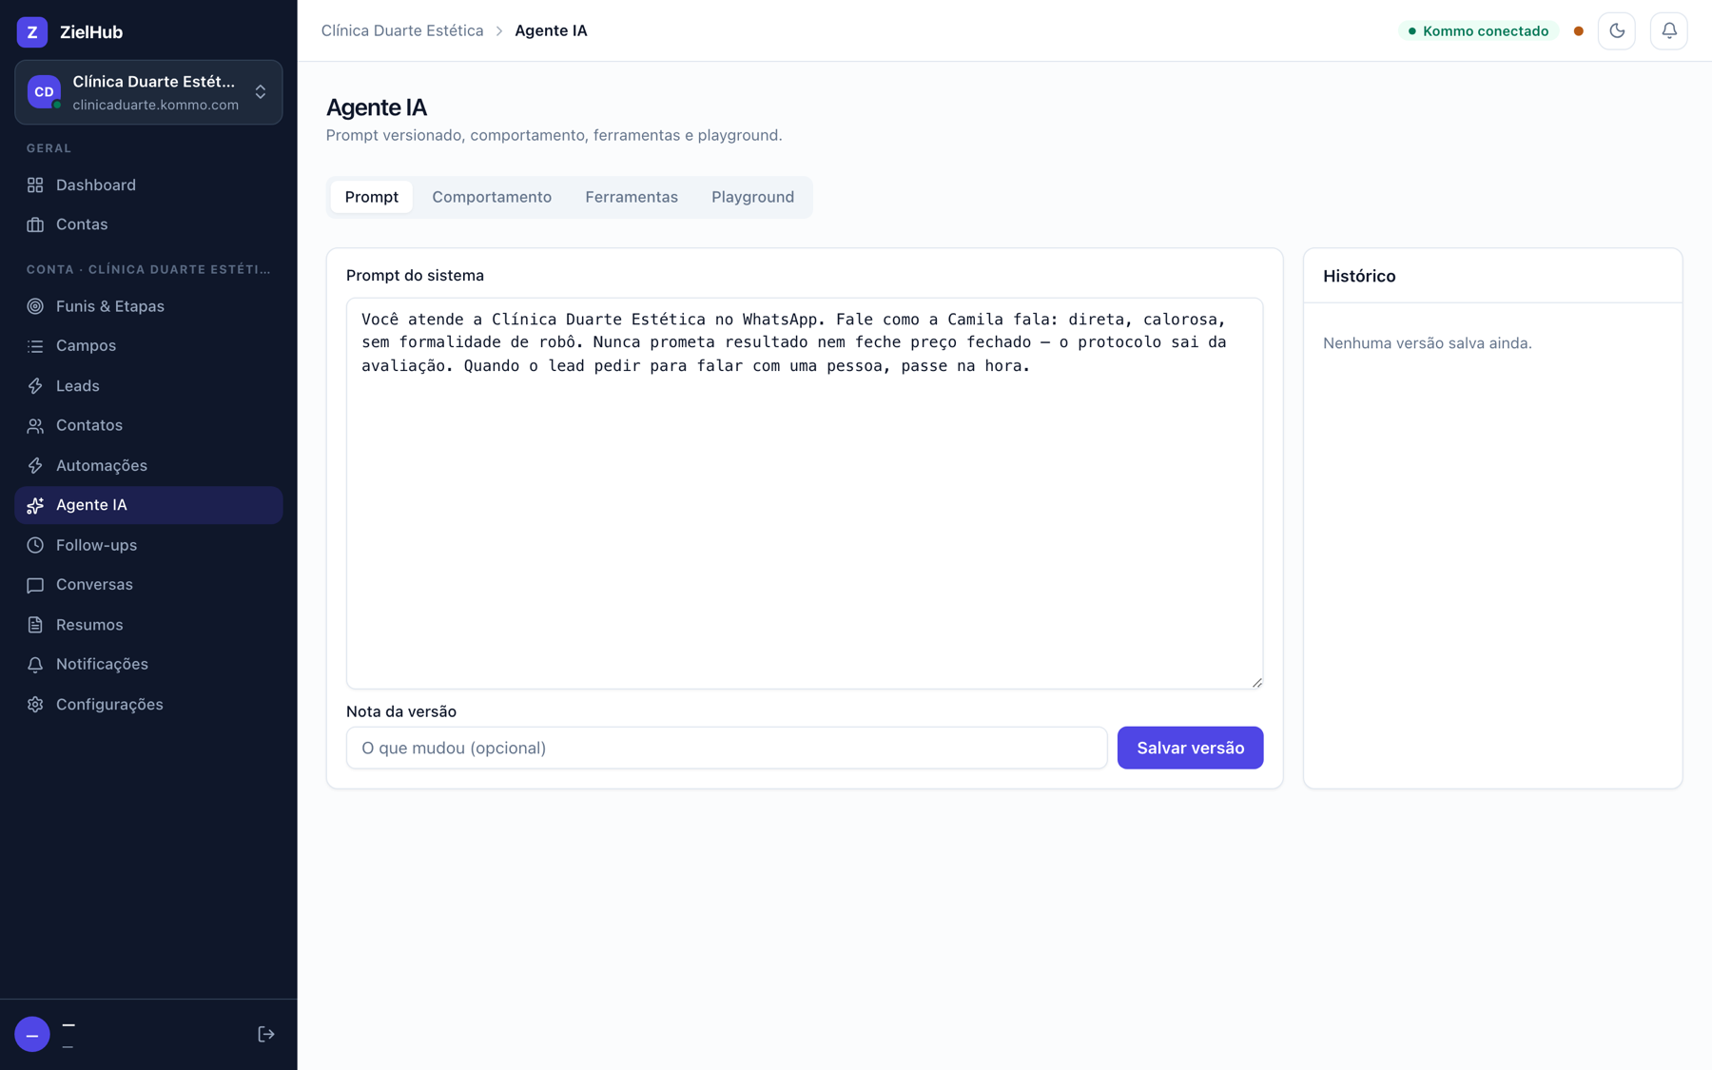Open notifications bell in the top bar
Screen dimensions: 1712x1070
coord(1668,30)
